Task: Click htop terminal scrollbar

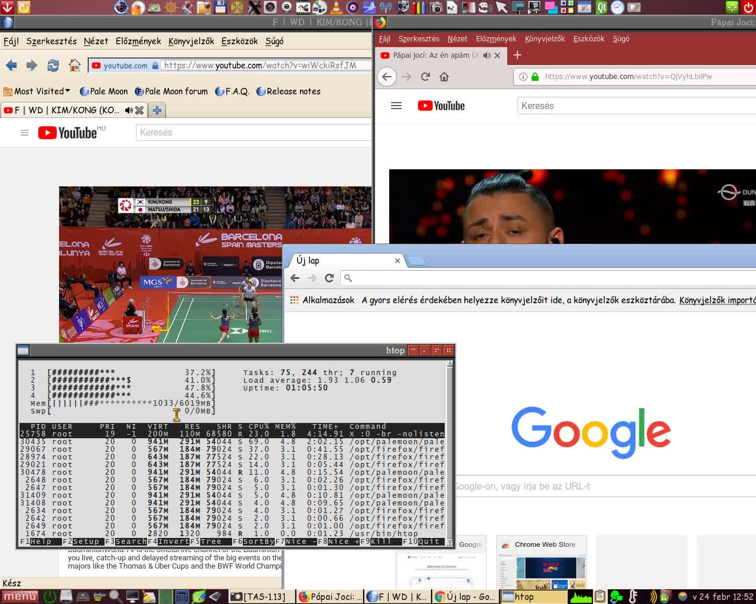Action: point(449,453)
